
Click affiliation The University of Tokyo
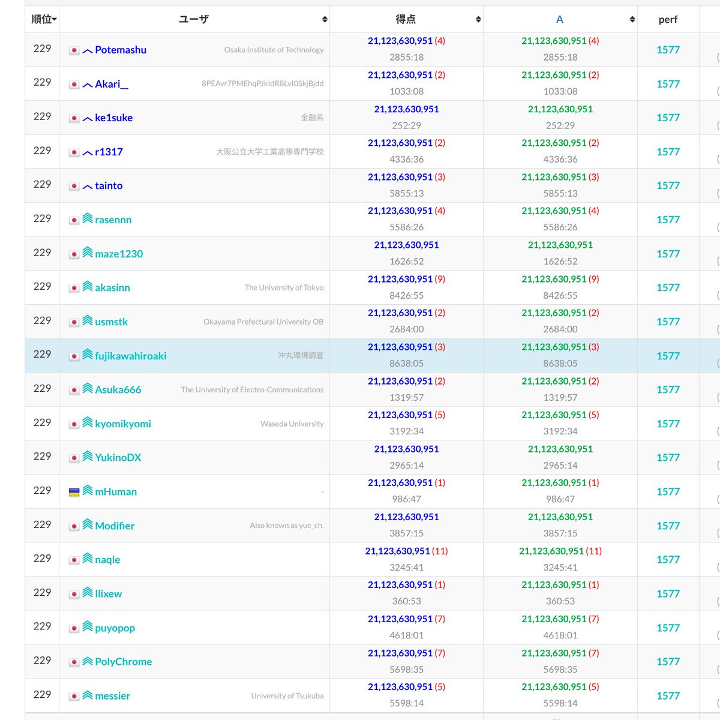pos(284,287)
